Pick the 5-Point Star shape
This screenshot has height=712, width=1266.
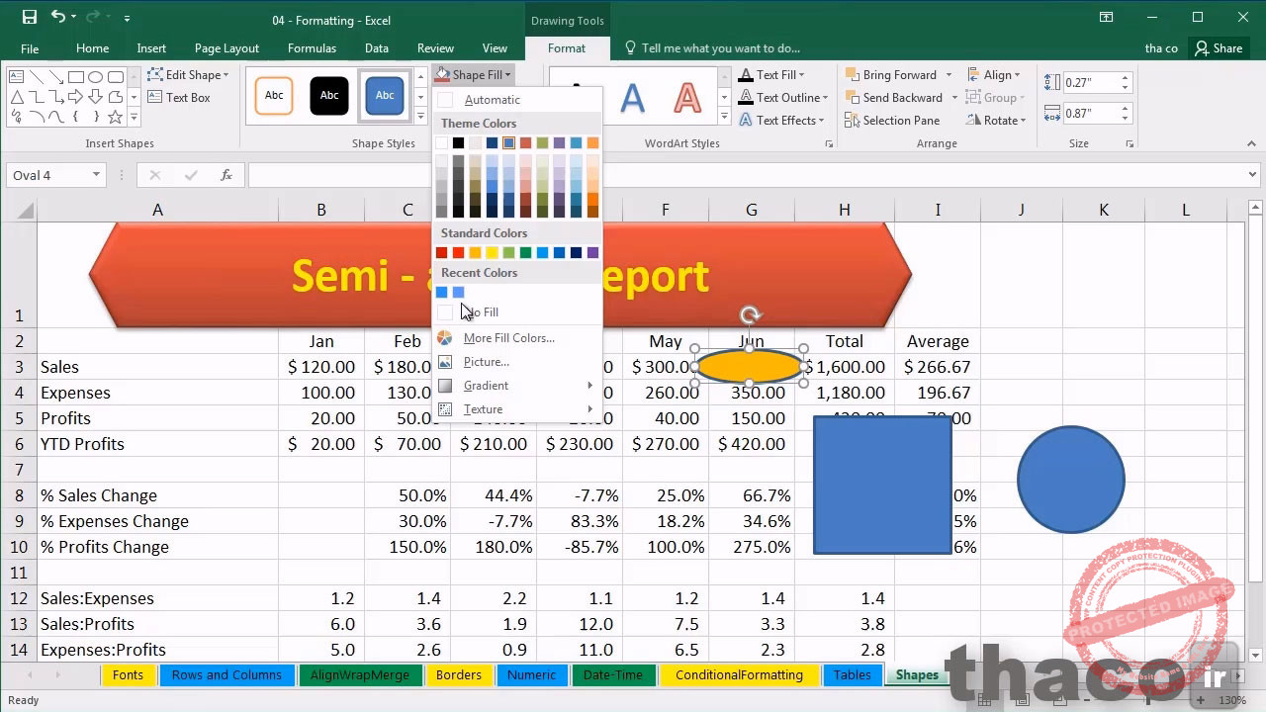click(x=116, y=117)
